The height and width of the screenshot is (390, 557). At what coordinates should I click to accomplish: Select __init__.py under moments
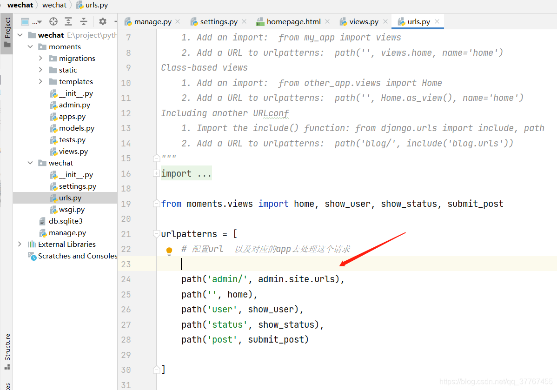tap(76, 93)
